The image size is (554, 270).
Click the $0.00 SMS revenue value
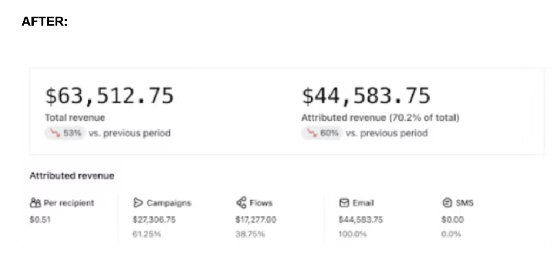coord(452,220)
